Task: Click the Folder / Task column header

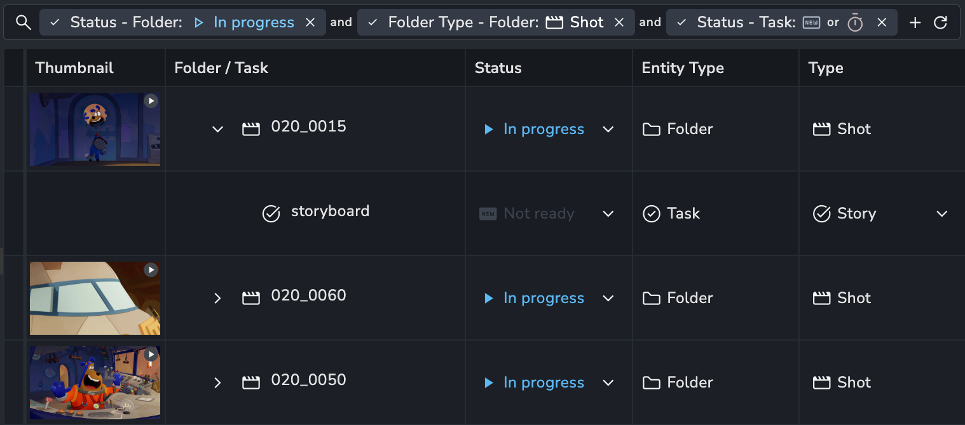Action: tap(221, 68)
